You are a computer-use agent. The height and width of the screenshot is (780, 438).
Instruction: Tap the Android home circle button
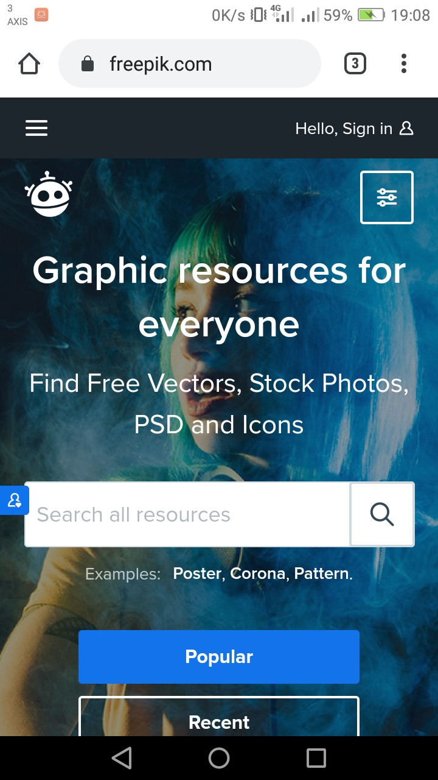[x=219, y=758]
